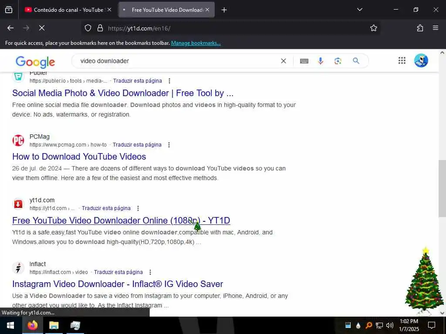Image resolution: width=446 pixels, height=334 pixels.
Task: Open the Windows Start menu
Action: [10, 325]
